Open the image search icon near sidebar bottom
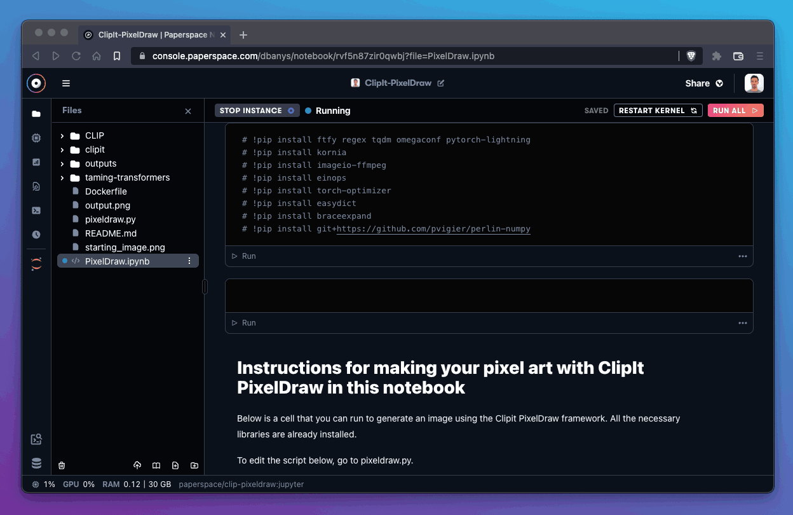 (36, 439)
